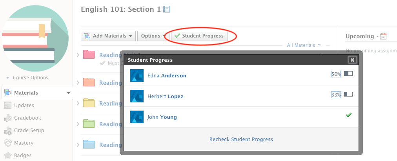Close the Student Progress dialog

(352, 60)
